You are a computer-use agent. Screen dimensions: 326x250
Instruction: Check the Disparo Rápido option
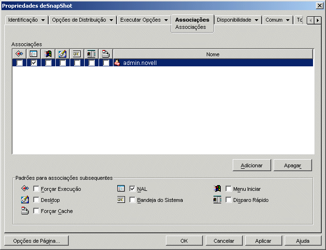click(228, 200)
